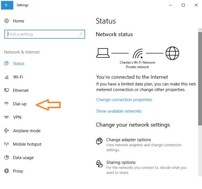
Task: Select Mobile hotspot in the sidebar
Action: click(27, 144)
